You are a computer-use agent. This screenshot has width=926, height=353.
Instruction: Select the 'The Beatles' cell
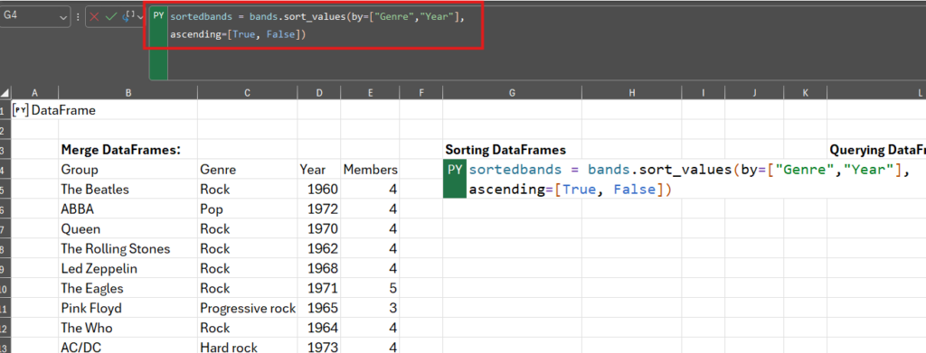click(x=128, y=190)
